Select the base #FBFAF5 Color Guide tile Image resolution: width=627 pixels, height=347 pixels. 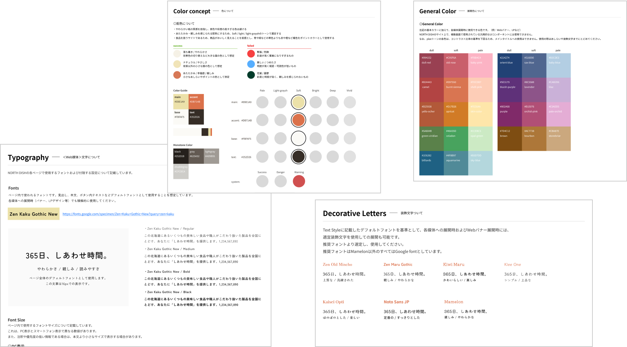point(181,117)
